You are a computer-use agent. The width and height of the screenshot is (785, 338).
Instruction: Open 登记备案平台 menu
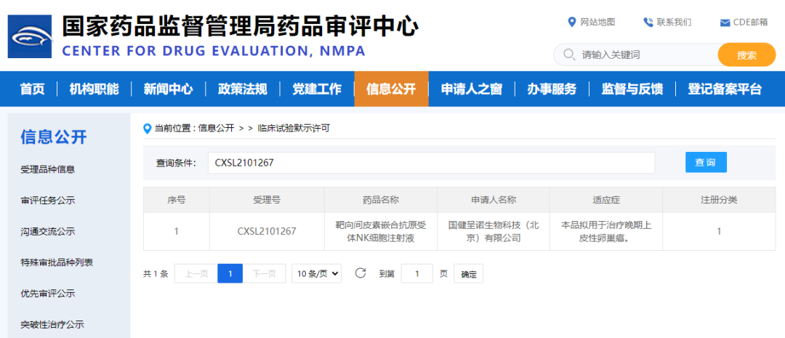725,89
